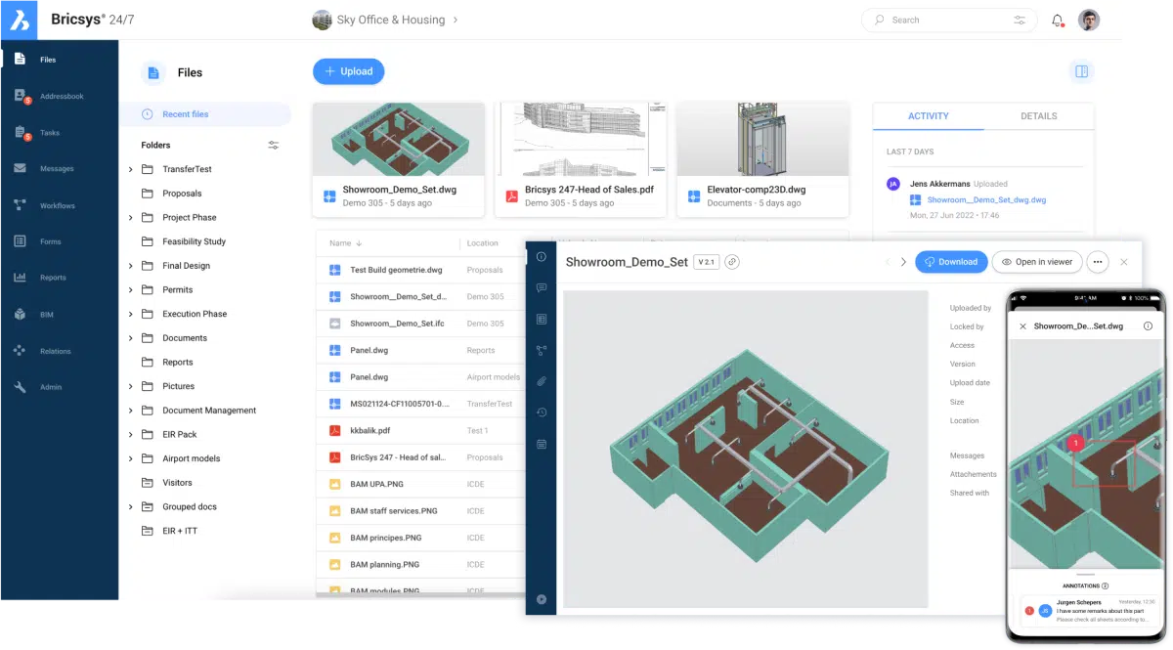Expand the TransferTest folder

(x=131, y=170)
